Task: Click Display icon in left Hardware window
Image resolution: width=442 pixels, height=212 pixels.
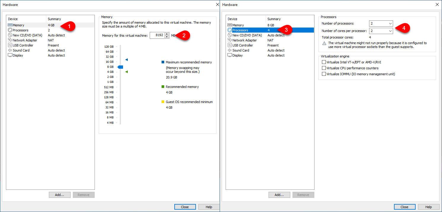Action: tap(10, 55)
